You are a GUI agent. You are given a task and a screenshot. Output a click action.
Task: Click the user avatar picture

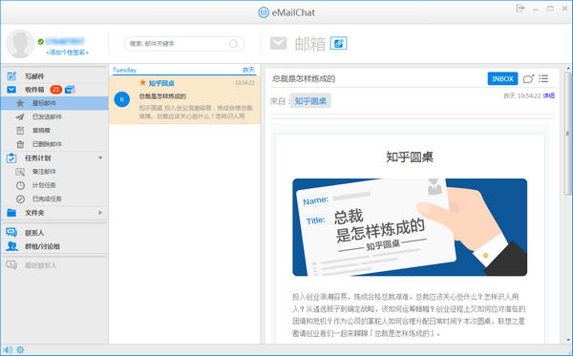20,44
